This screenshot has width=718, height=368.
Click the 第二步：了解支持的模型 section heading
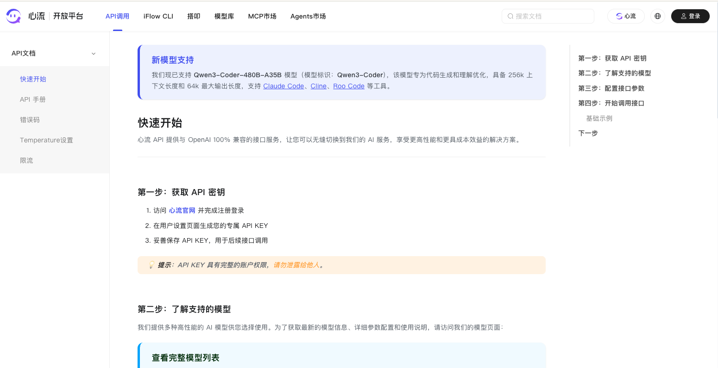184,309
